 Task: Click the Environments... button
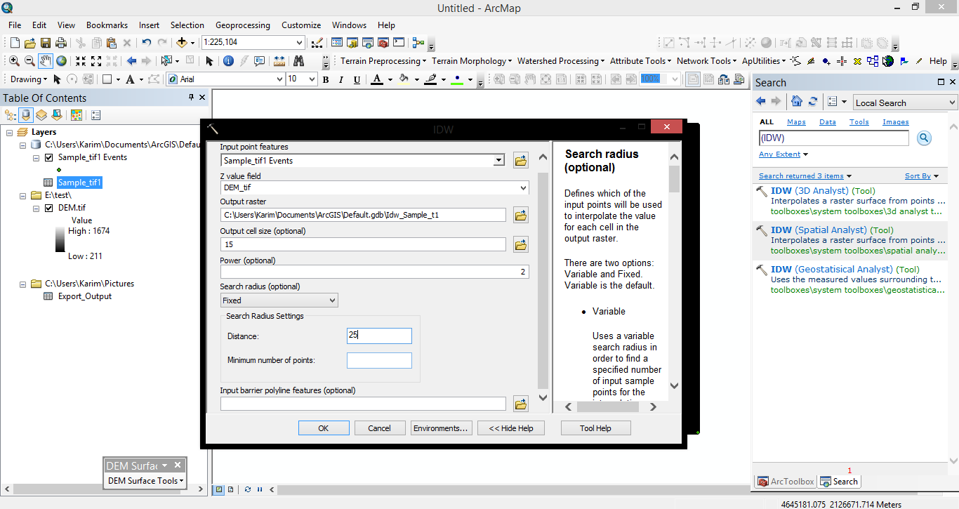pyautogui.click(x=440, y=428)
